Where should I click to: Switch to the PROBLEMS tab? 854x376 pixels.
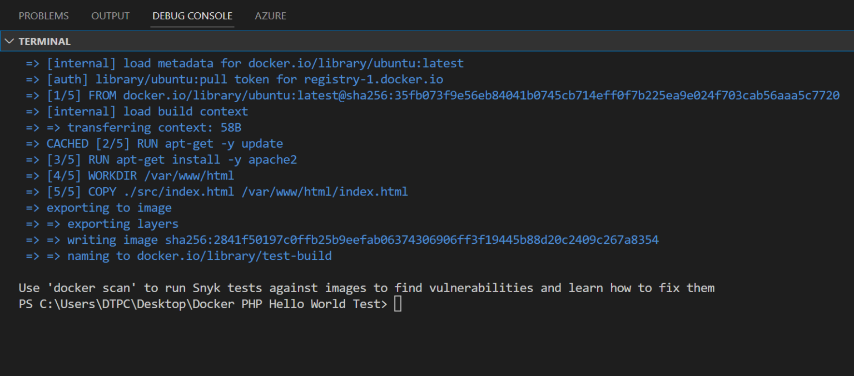43,16
